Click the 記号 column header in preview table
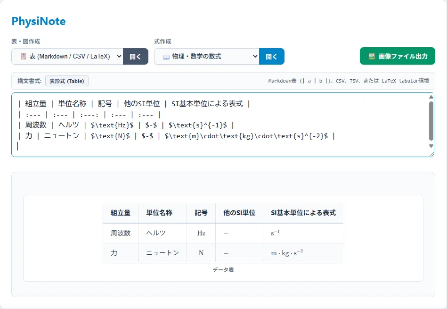447x309 pixels. point(201,213)
